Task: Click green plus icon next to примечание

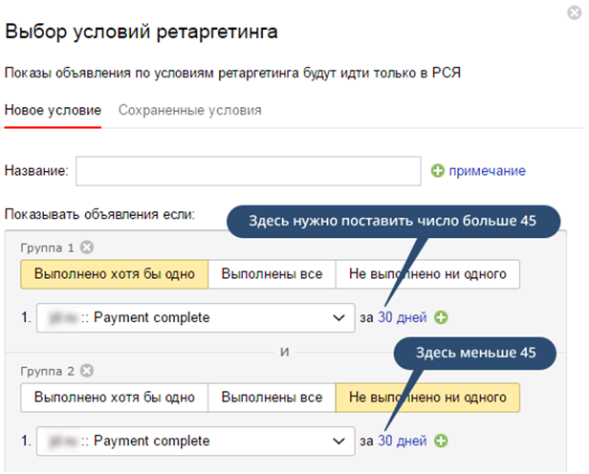Action: pos(438,171)
